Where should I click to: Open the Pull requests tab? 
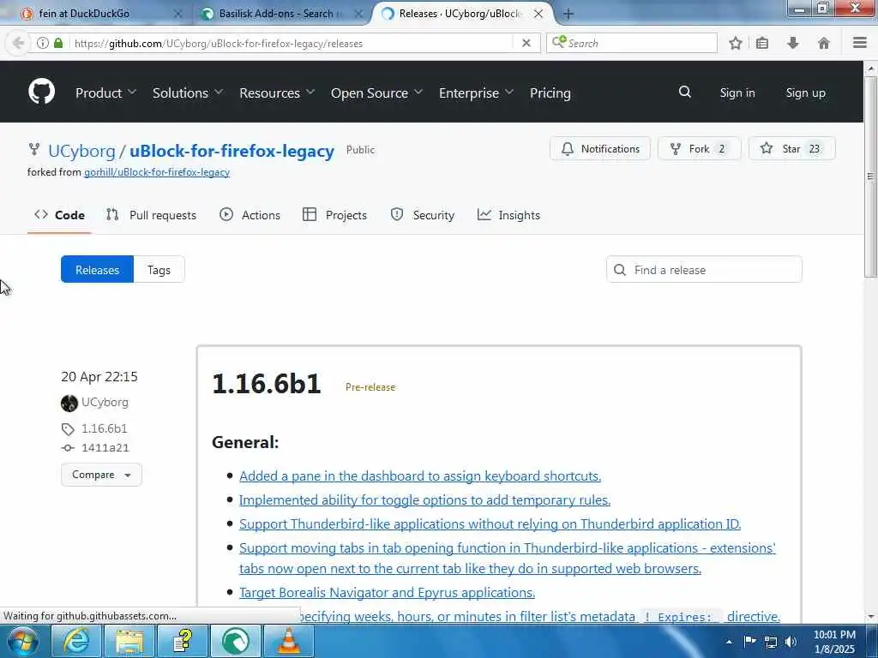151,215
